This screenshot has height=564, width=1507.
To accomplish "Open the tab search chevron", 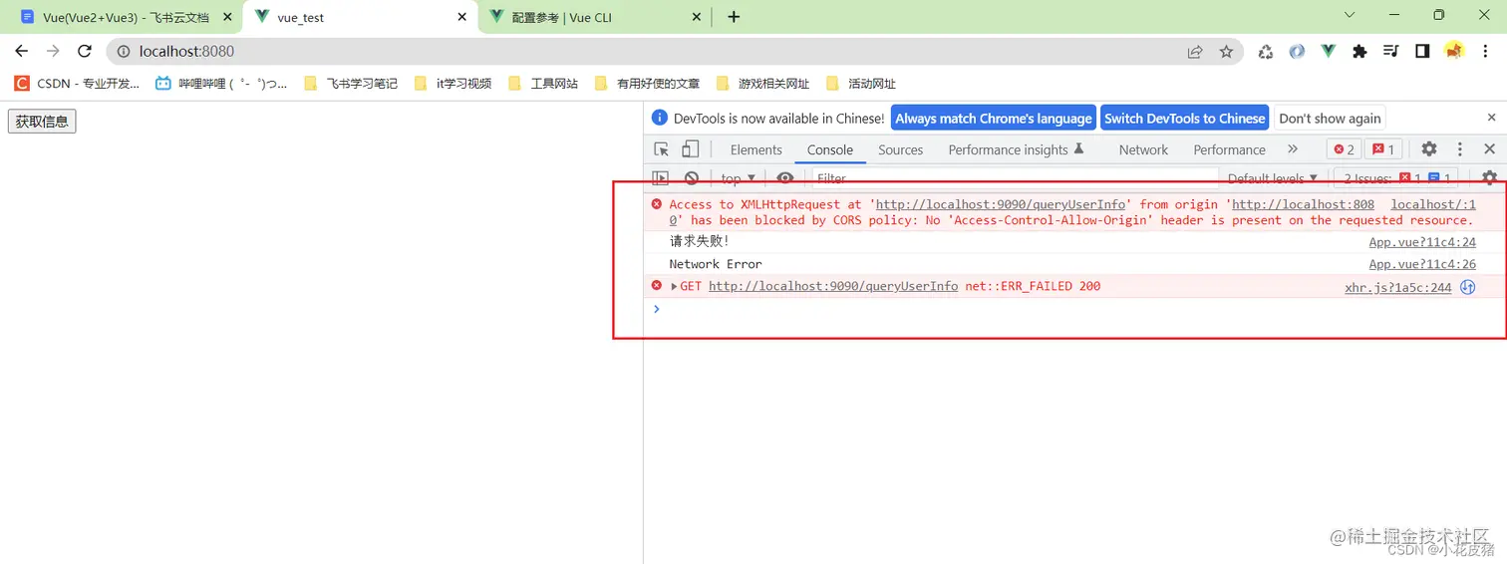I will (x=1351, y=15).
